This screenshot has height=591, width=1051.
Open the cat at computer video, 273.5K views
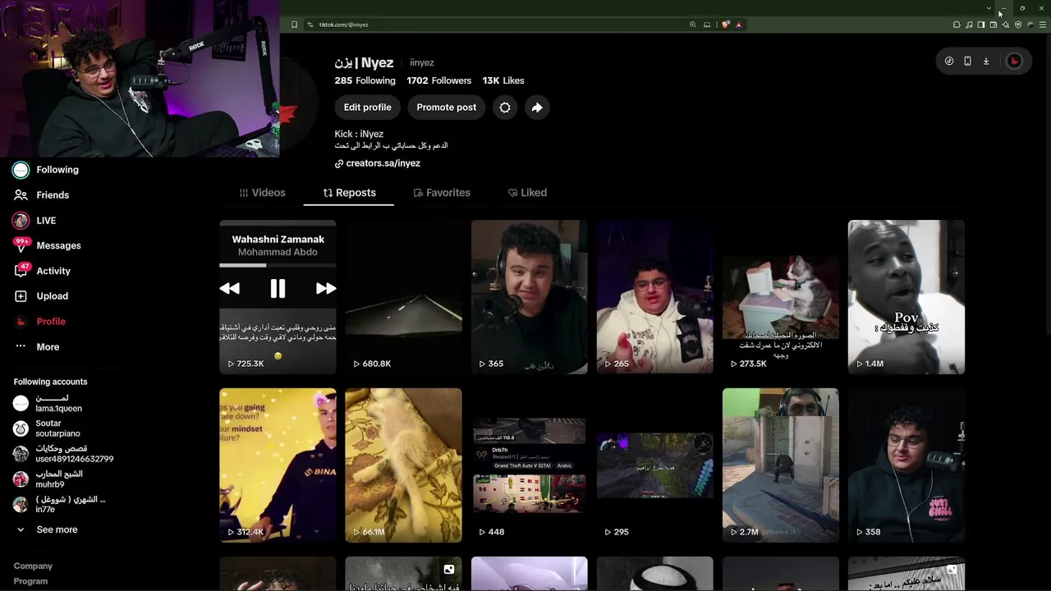[x=780, y=297]
